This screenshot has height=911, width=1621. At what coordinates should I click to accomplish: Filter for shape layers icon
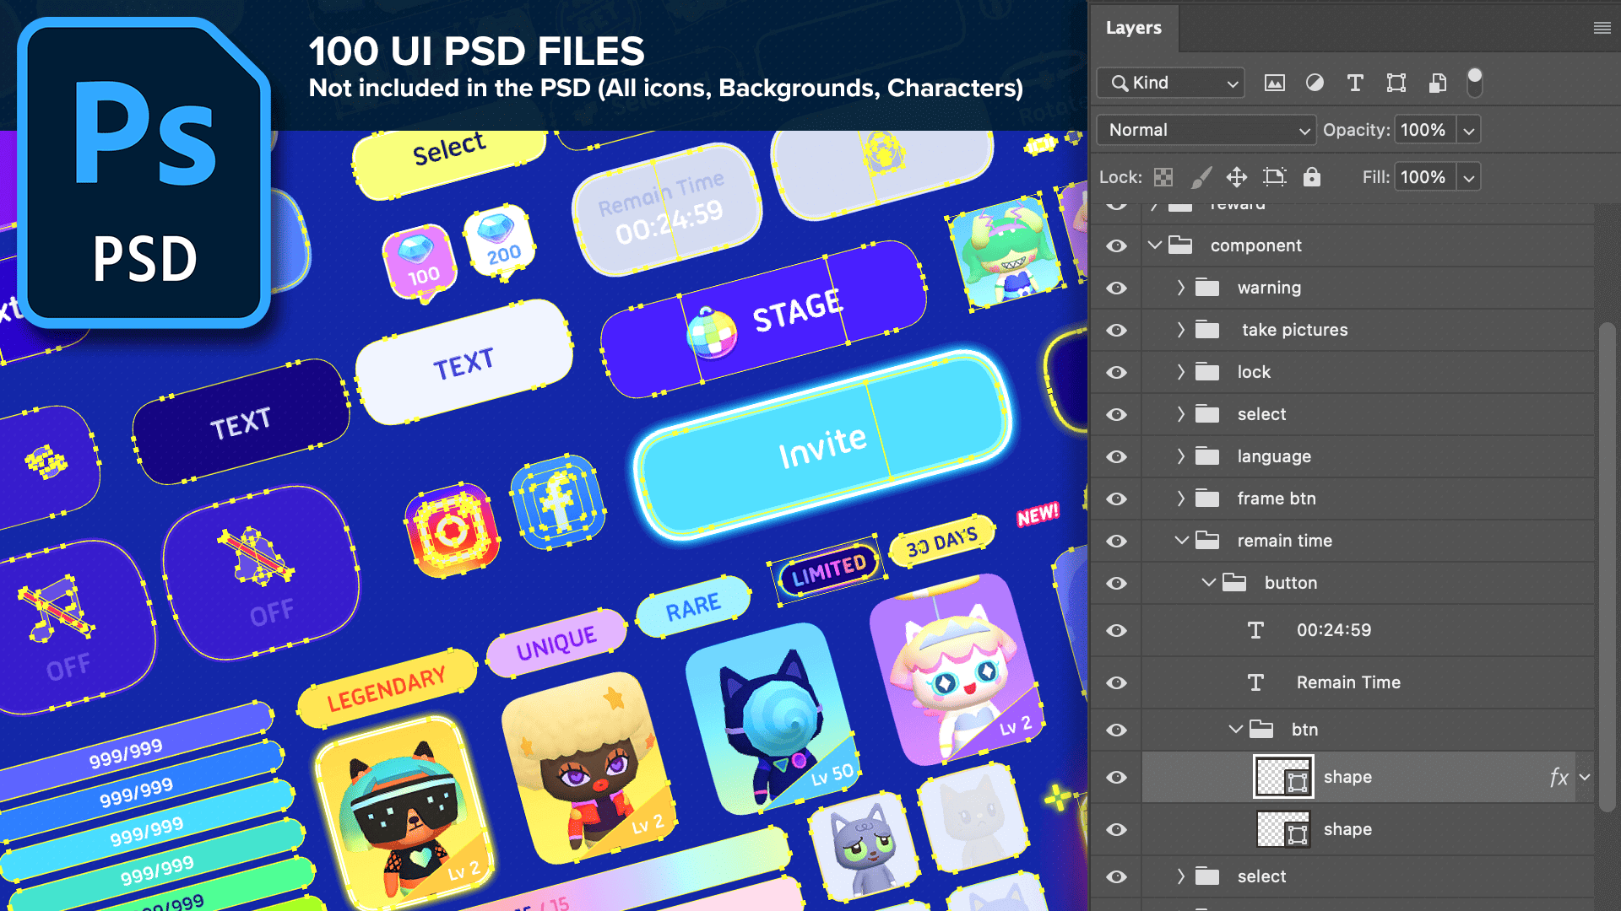point(1396,83)
